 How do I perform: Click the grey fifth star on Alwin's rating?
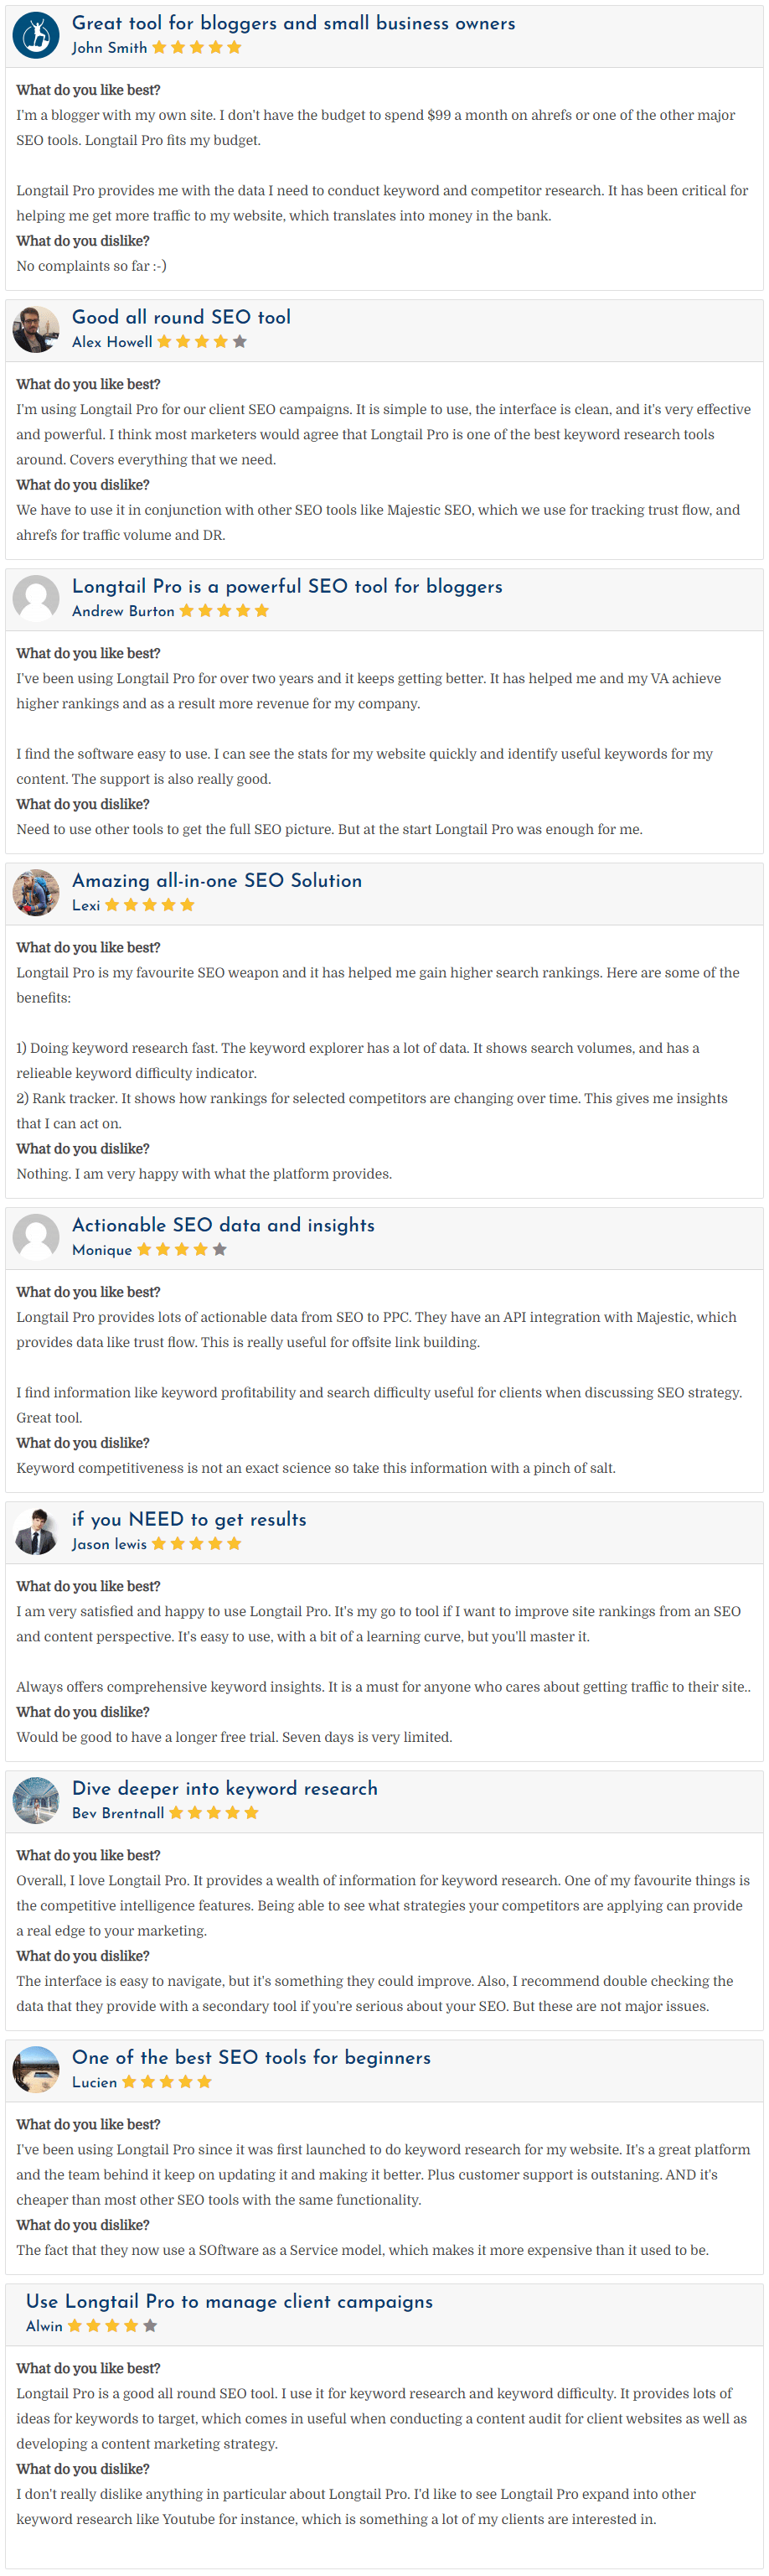tap(150, 2326)
